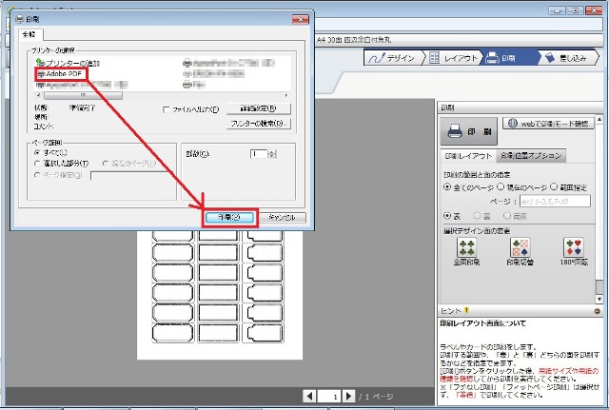Select Adobe PDF printer in print dialog
The image size is (609, 410).
coord(61,74)
